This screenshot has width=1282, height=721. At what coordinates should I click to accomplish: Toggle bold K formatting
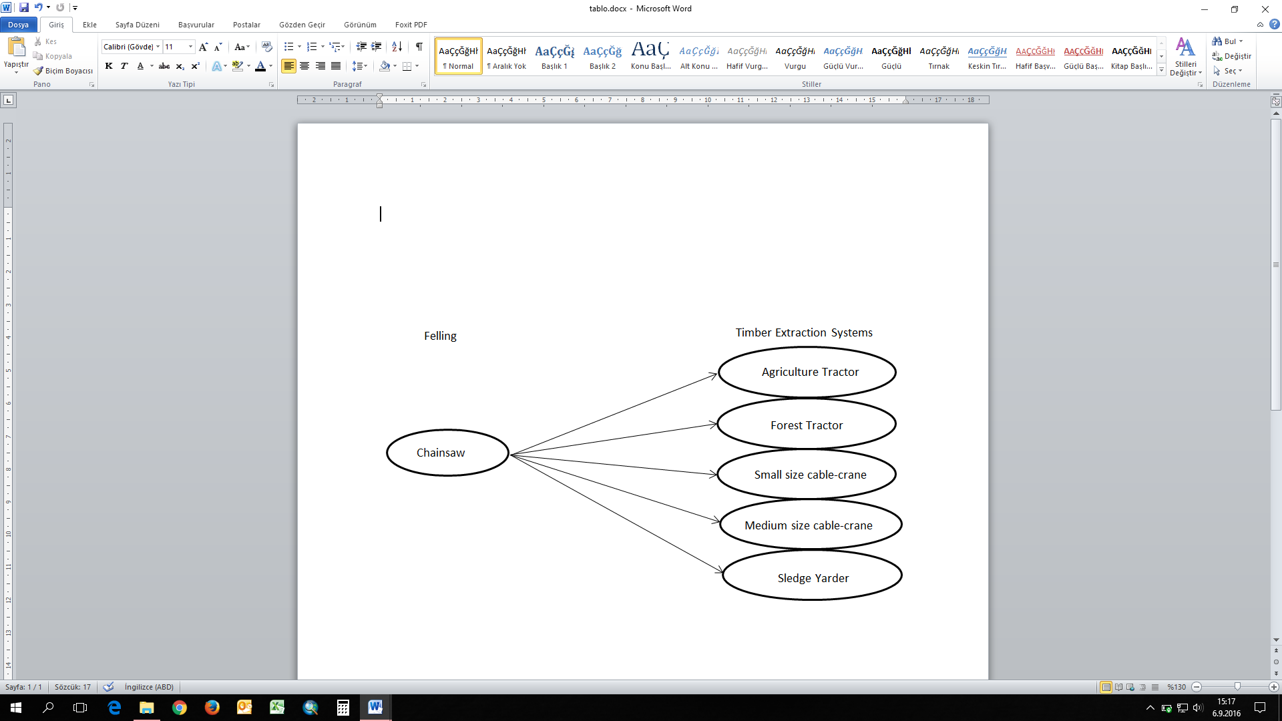coord(109,66)
